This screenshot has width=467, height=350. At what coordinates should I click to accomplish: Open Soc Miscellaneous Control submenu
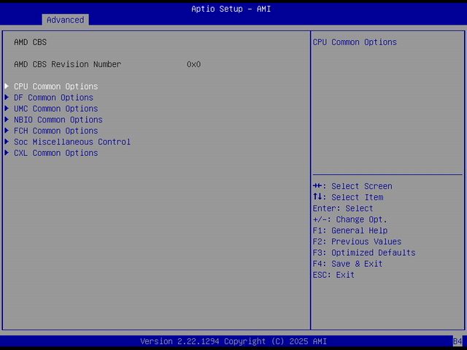coord(72,141)
